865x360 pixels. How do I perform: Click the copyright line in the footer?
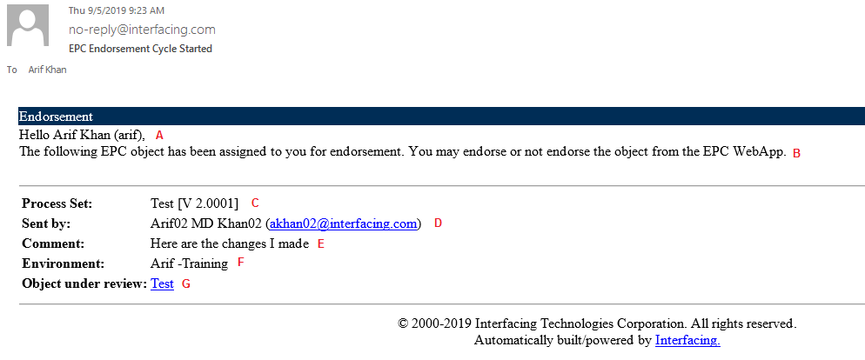click(597, 323)
